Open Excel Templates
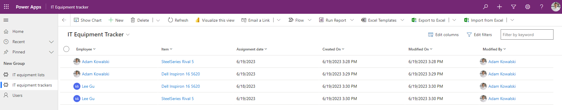The width and height of the screenshot is (562, 110). (379, 20)
